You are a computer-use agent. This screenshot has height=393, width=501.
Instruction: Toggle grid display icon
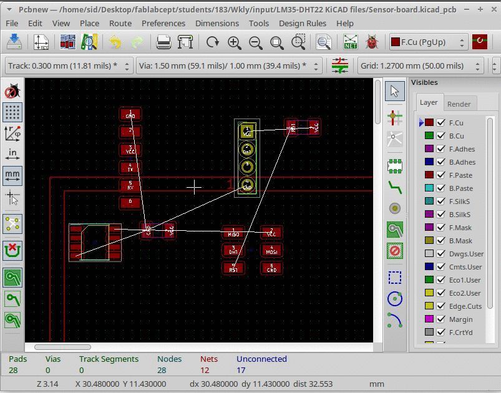click(x=12, y=112)
